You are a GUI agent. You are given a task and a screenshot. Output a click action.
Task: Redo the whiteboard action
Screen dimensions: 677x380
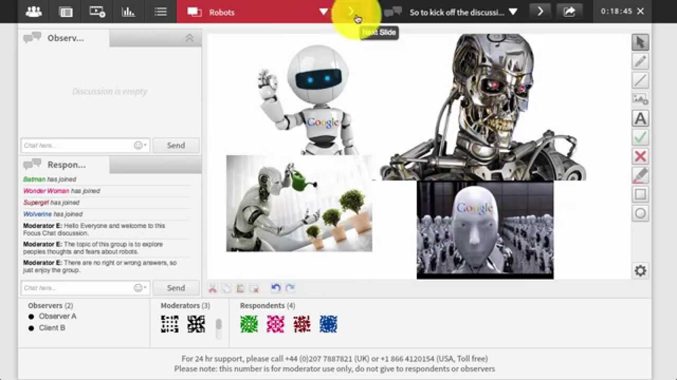coord(290,288)
